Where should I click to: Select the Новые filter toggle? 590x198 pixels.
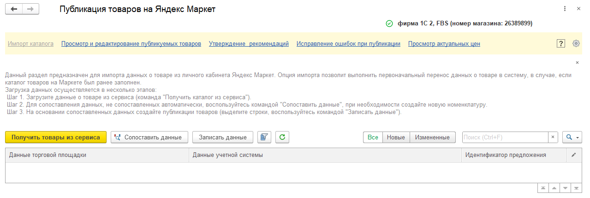click(x=396, y=138)
